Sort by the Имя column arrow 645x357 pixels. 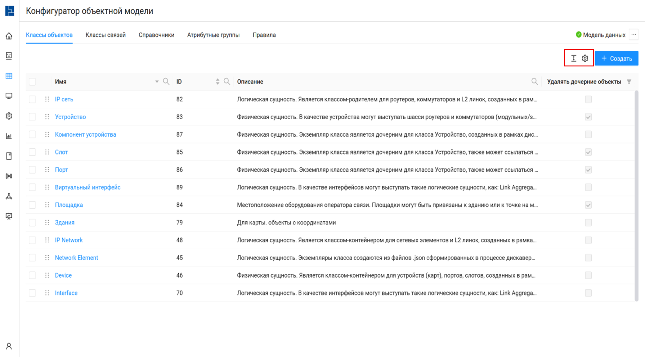(157, 82)
